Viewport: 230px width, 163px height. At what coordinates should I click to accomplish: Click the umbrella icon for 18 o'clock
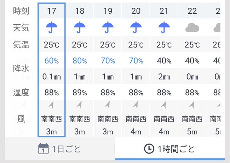(x=80, y=27)
